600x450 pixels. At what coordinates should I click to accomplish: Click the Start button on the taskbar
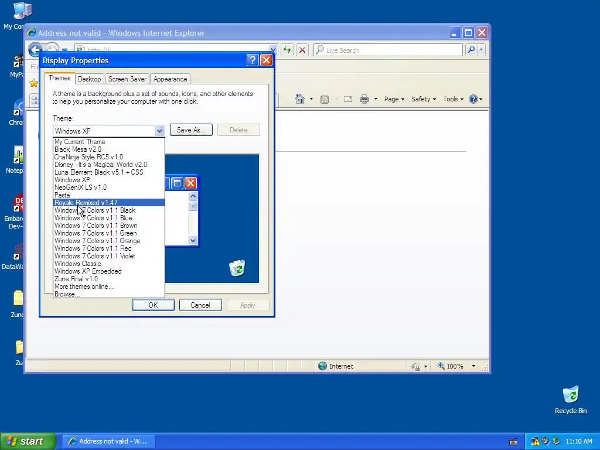click(x=28, y=441)
